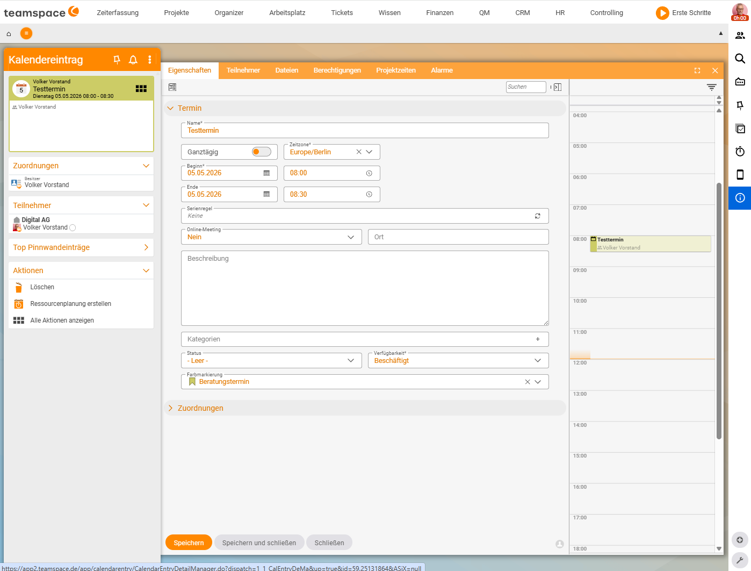This screenshot has height=571, width=751.
Task: Click the teamspace logo
Action: coord(41,12)
